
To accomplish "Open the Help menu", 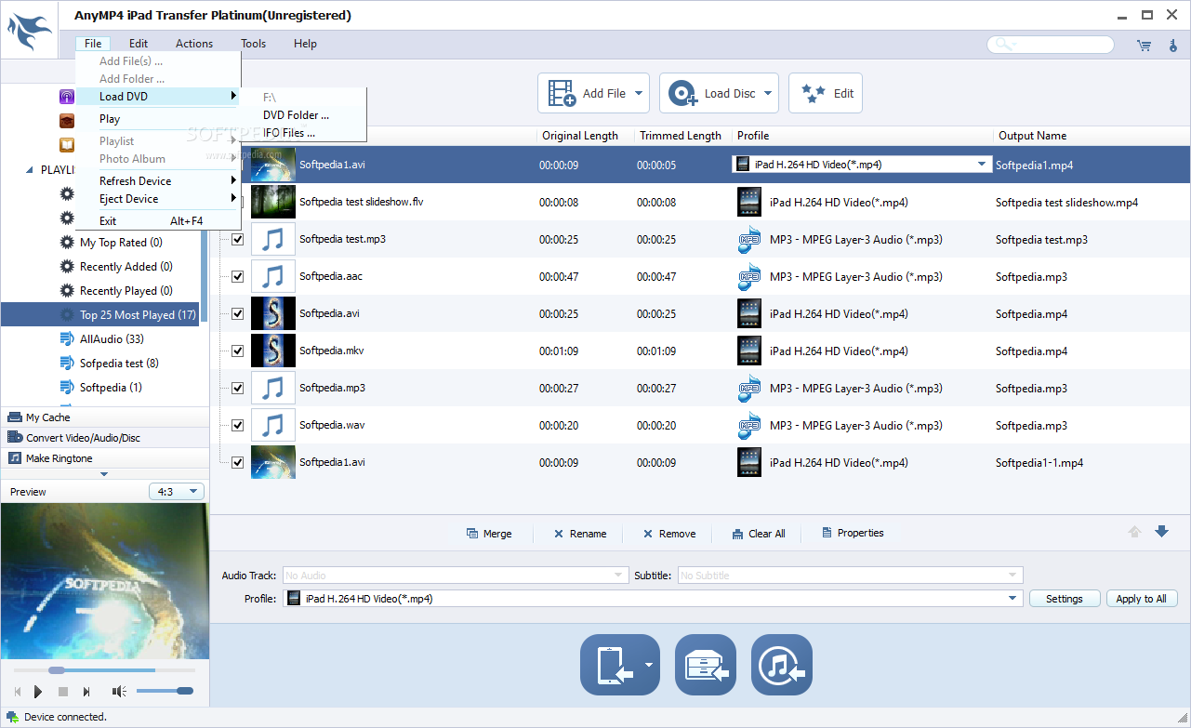I will (305, 44).
